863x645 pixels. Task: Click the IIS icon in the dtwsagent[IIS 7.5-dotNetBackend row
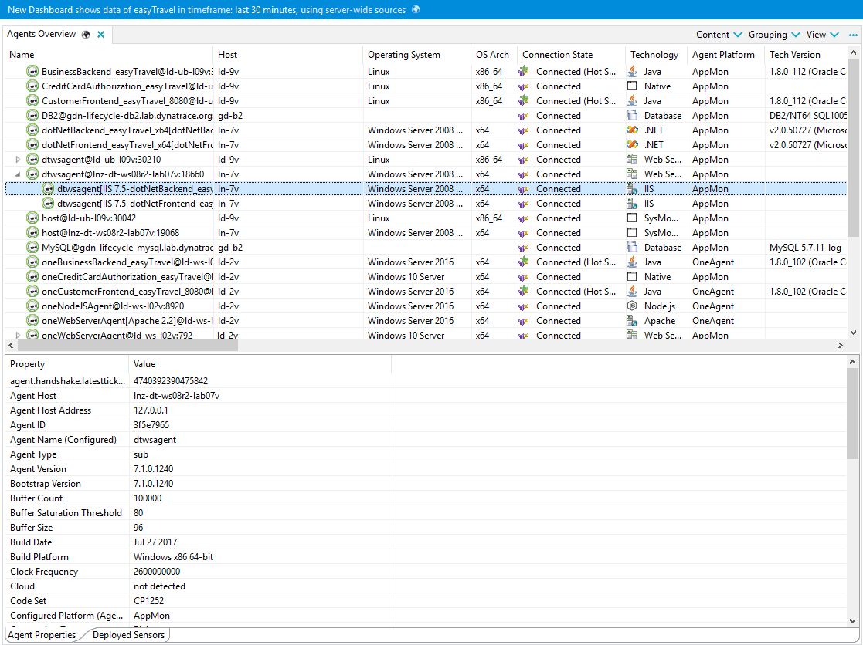(633, 189)
